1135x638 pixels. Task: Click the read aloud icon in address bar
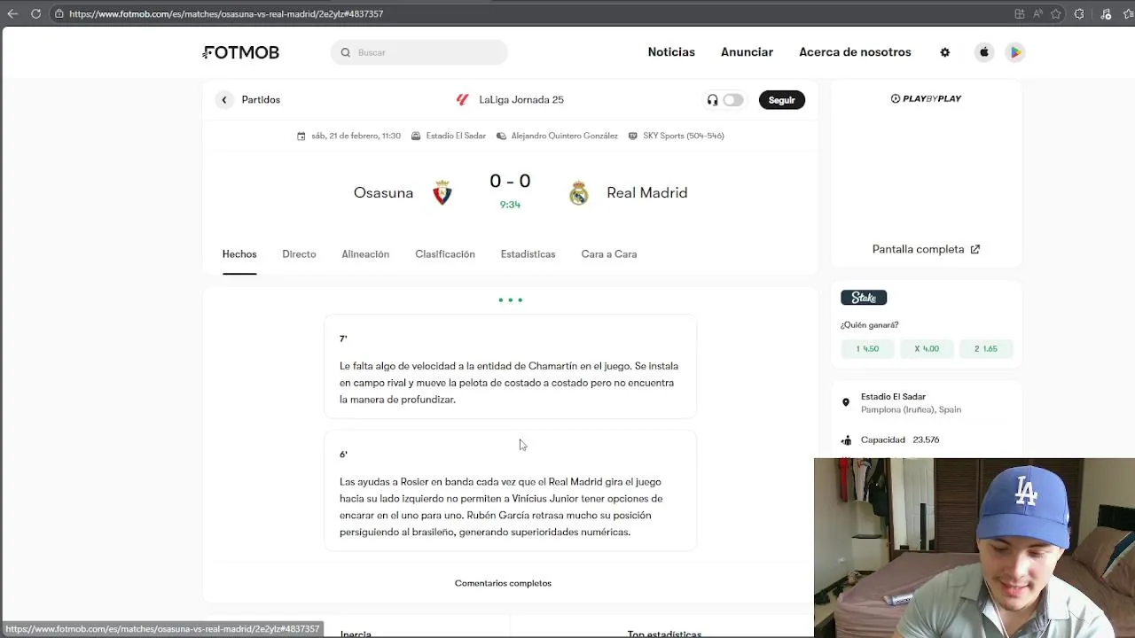pyautogui.click(x=1037, y=13)
